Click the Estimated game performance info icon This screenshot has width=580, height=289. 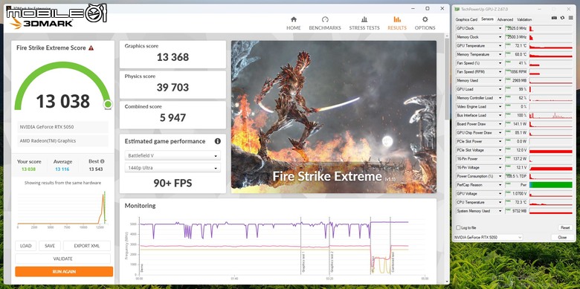tap(217, 141)
